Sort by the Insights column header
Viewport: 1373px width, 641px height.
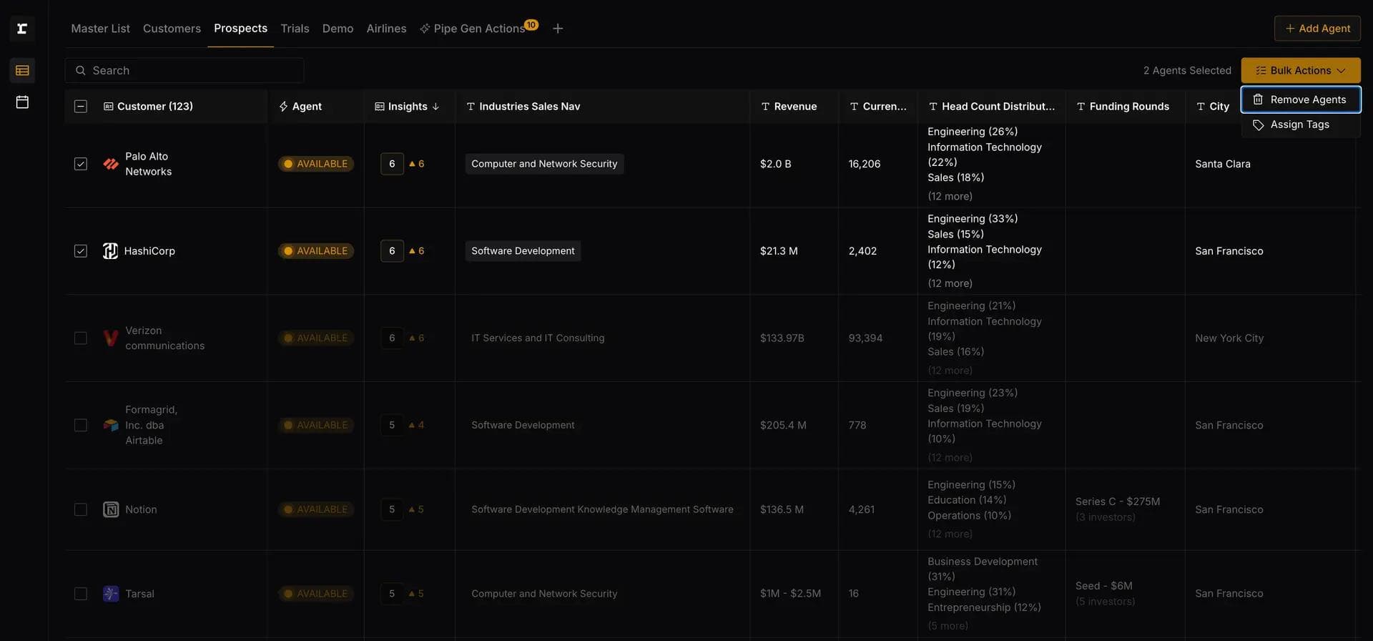pyautogui.click(x=408, y=107)
